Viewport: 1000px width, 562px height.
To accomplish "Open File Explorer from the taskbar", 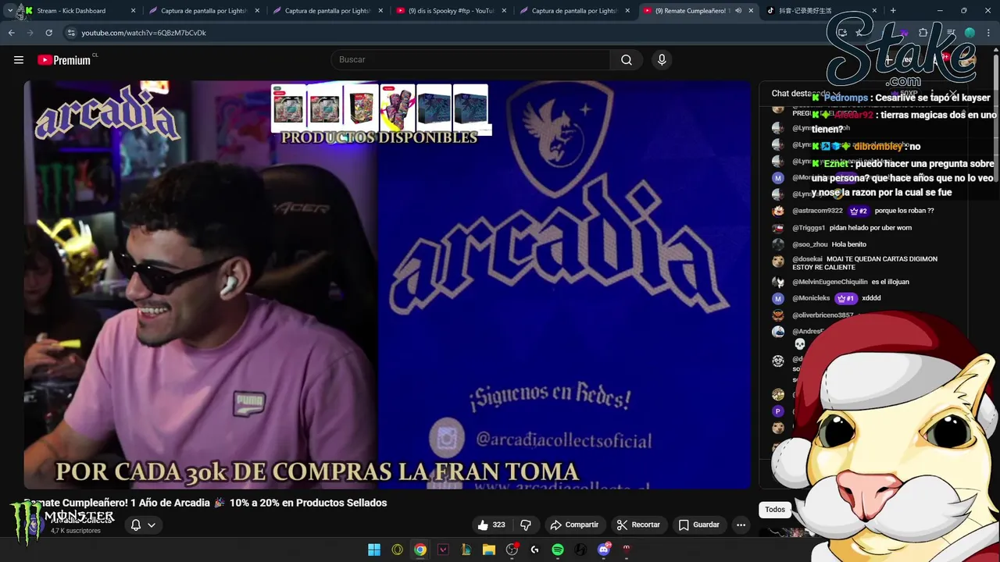I will [489, 550].
